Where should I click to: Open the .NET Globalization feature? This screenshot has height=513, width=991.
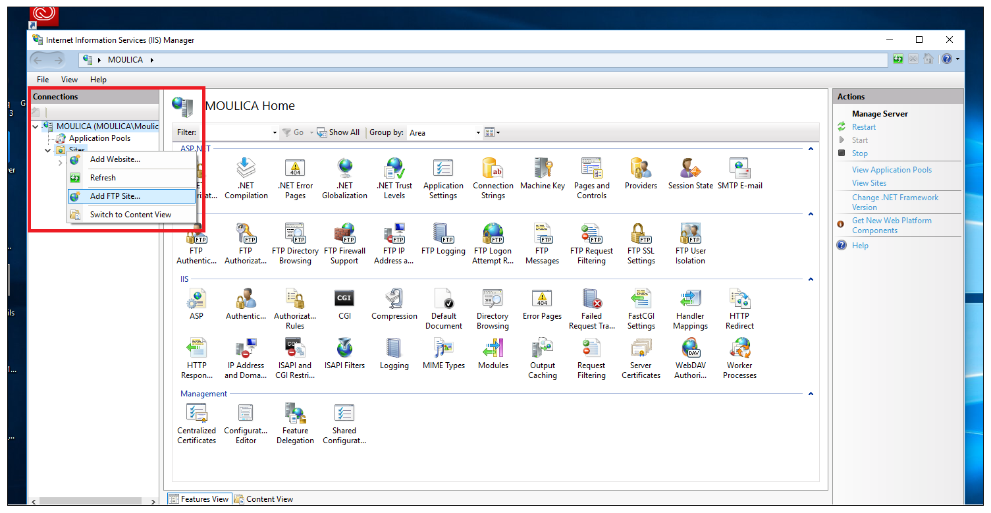(x=344, y=178)
